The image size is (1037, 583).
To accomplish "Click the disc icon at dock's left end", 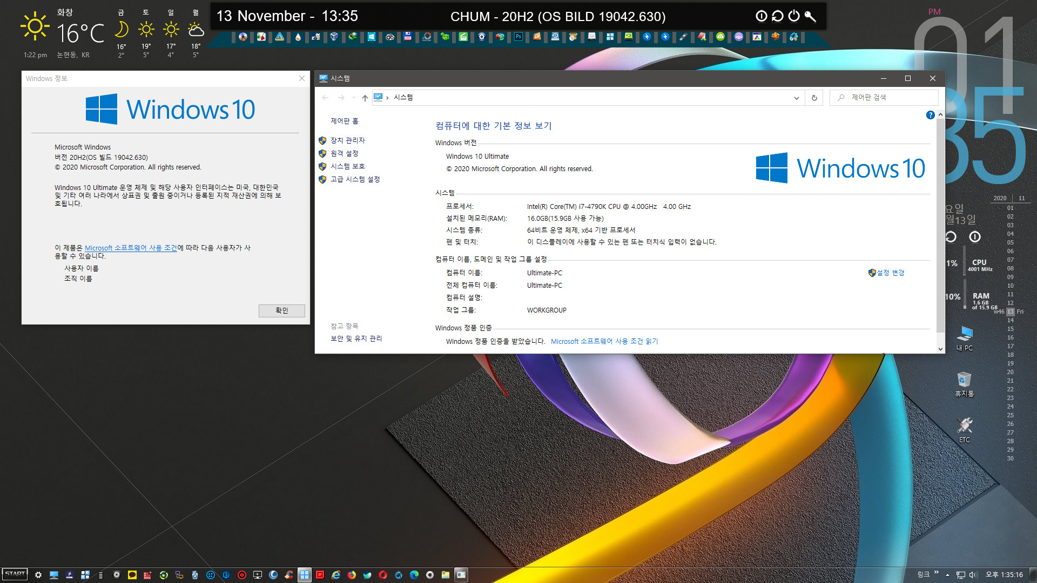I will pyautogui.click(x=243, y=37).
